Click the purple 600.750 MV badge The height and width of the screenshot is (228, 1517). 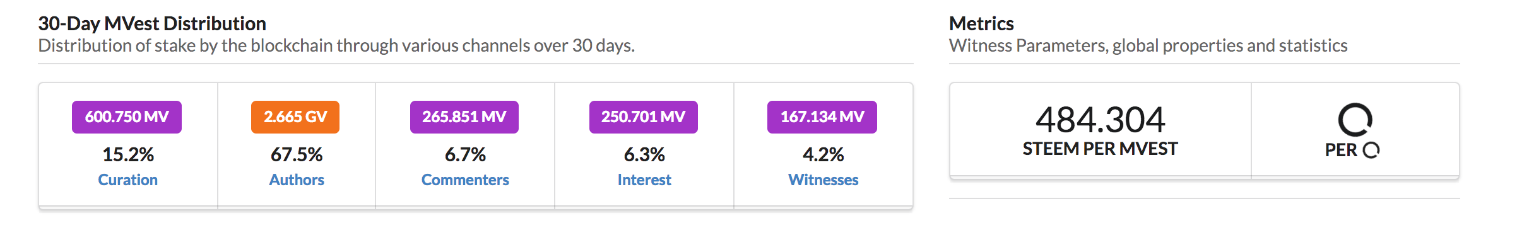pyautogui.click(x=127, y=117)
